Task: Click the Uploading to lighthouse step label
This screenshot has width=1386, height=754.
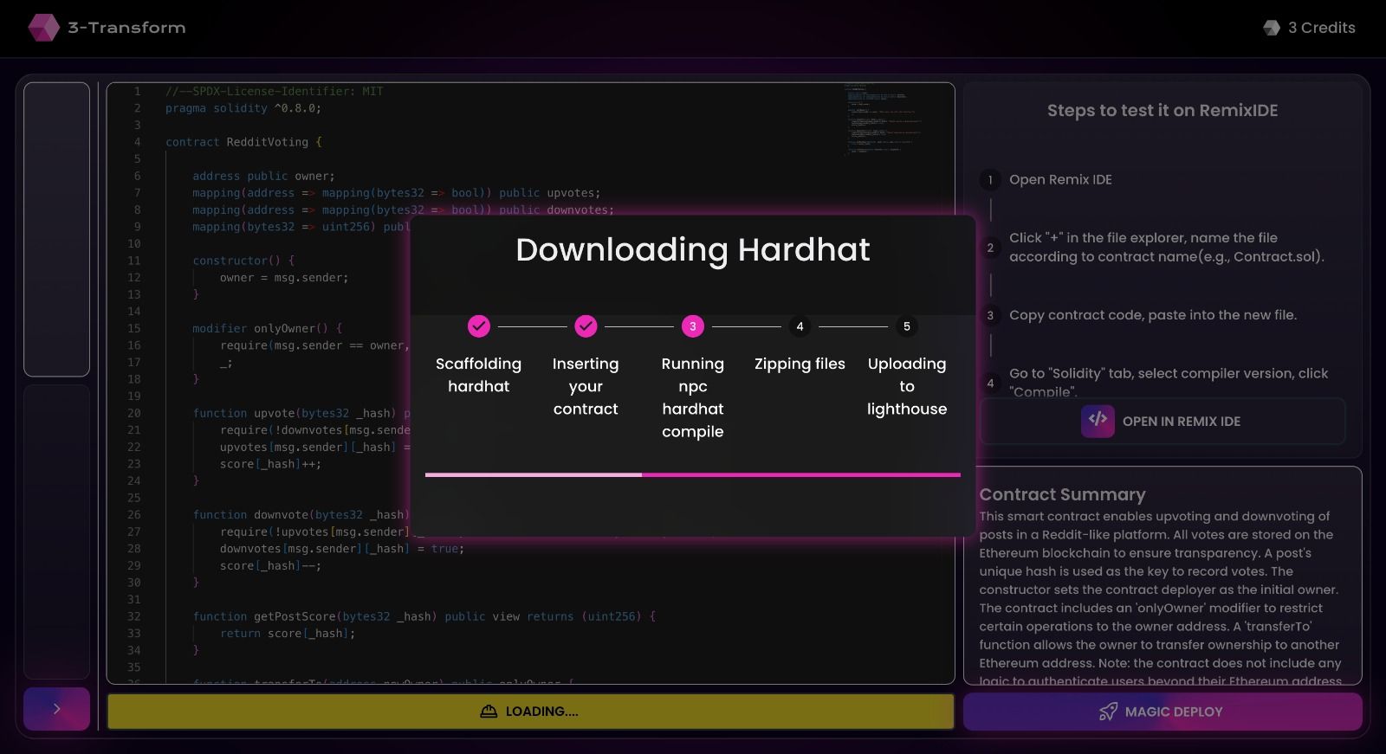Action: click(x=907, y=386)
